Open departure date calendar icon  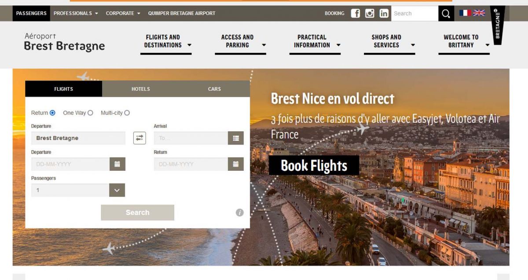click(x=117, y=164)
